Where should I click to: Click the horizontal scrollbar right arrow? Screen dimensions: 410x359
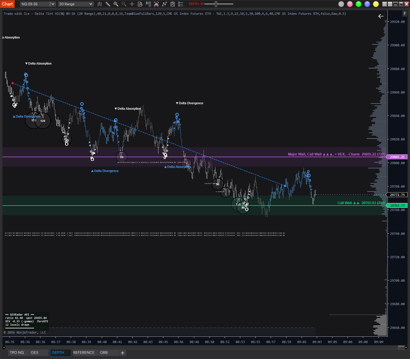point(406,347)
